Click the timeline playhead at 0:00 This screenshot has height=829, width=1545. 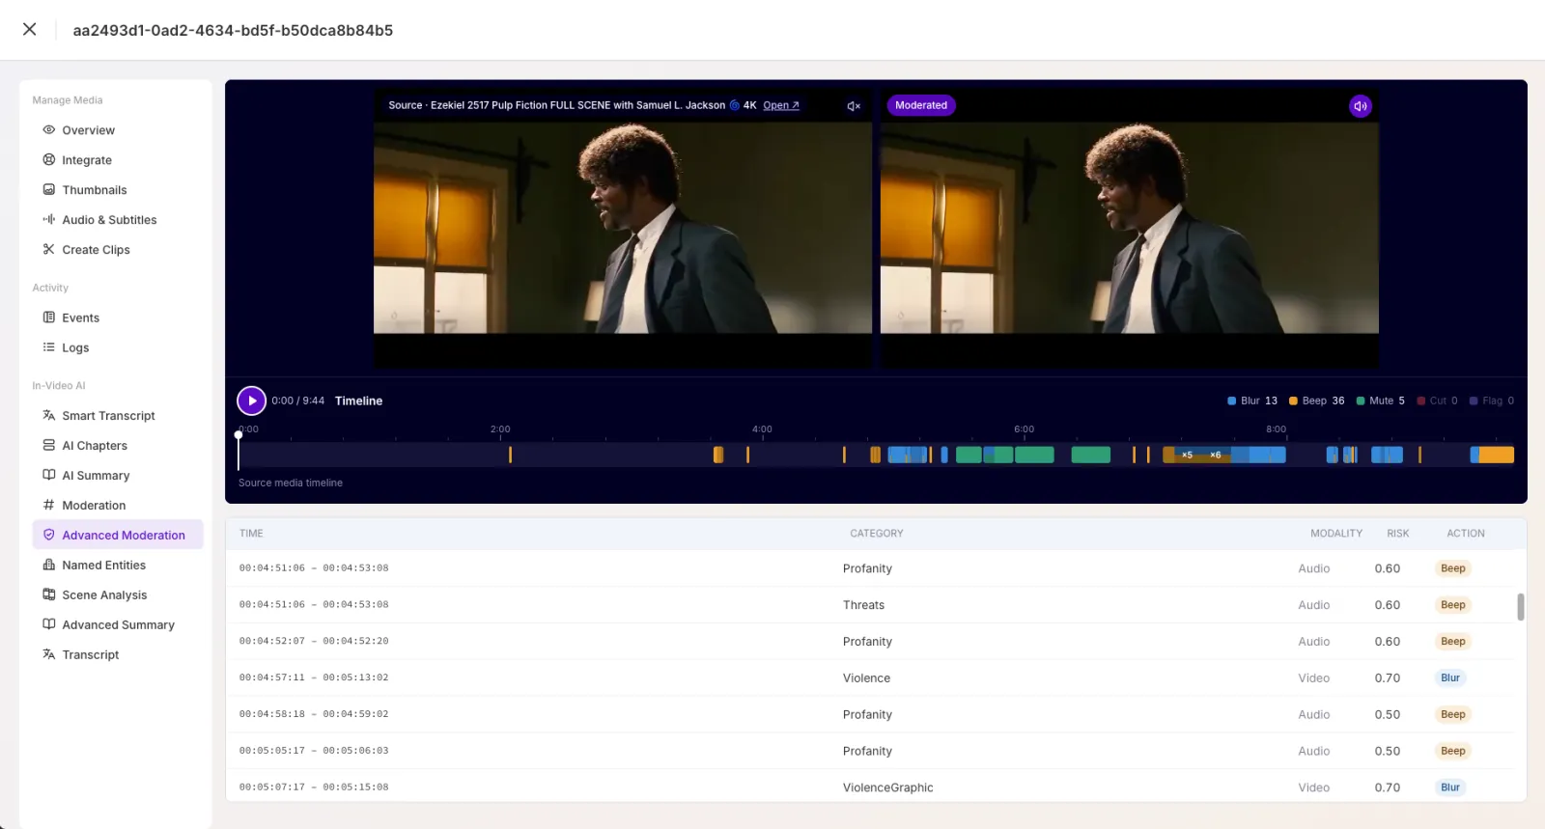[239, 436]
